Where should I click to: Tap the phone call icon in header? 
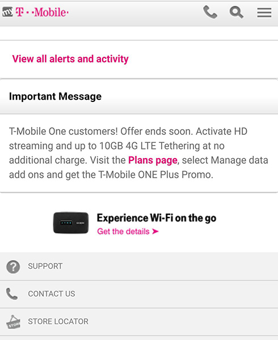tap(210, 12)
